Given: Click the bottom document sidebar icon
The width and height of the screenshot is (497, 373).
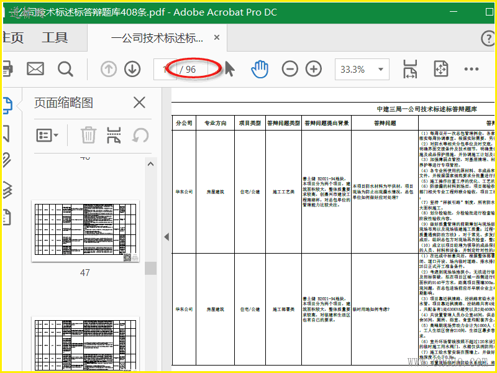Looking at the screenshot, I should [7, 217].
